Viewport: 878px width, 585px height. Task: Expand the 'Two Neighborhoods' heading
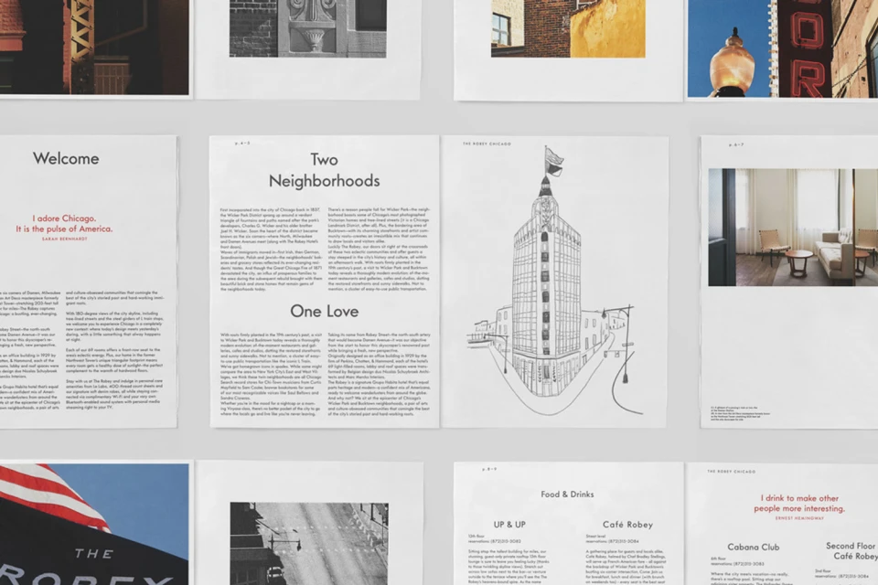[325, 169]
